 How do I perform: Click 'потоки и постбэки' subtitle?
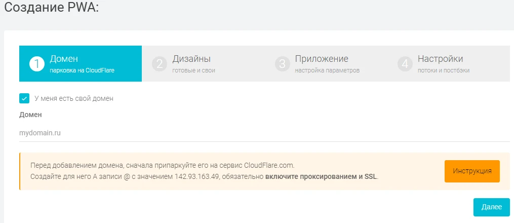[x=444, y=70]
